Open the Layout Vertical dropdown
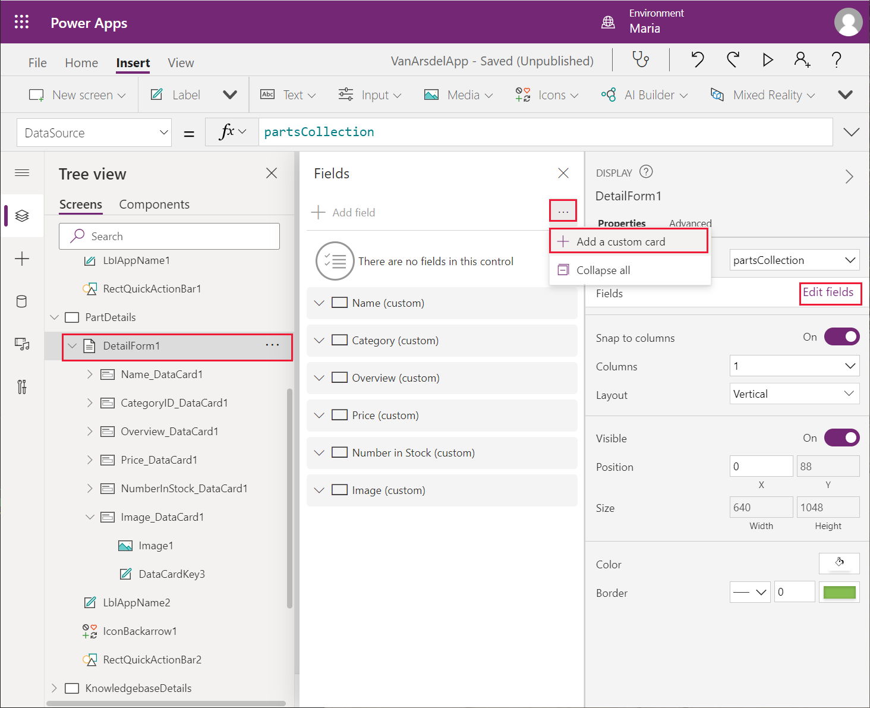Viewport: 870px width, 708px height. [795, 394]
